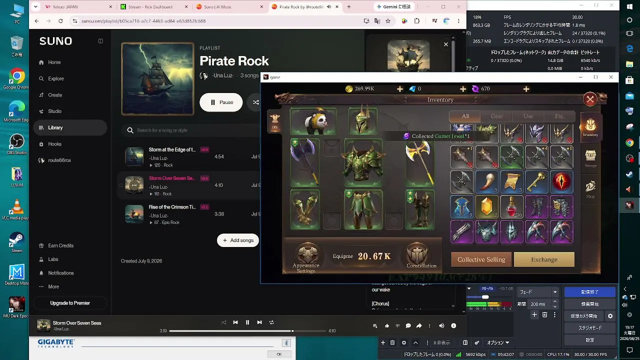Open OBS Studio desktop shortcut
Image resolution: width=640 pixels, height=360 pixels.
point(17,144)
